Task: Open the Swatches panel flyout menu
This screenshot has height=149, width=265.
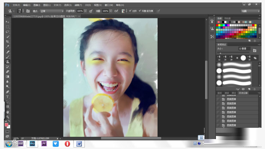Action: tap(259, 18)
